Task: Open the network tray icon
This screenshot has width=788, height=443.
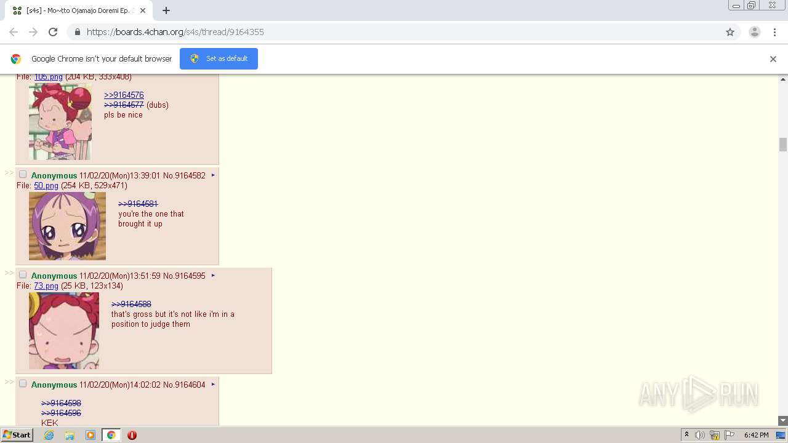Action: 715,435
